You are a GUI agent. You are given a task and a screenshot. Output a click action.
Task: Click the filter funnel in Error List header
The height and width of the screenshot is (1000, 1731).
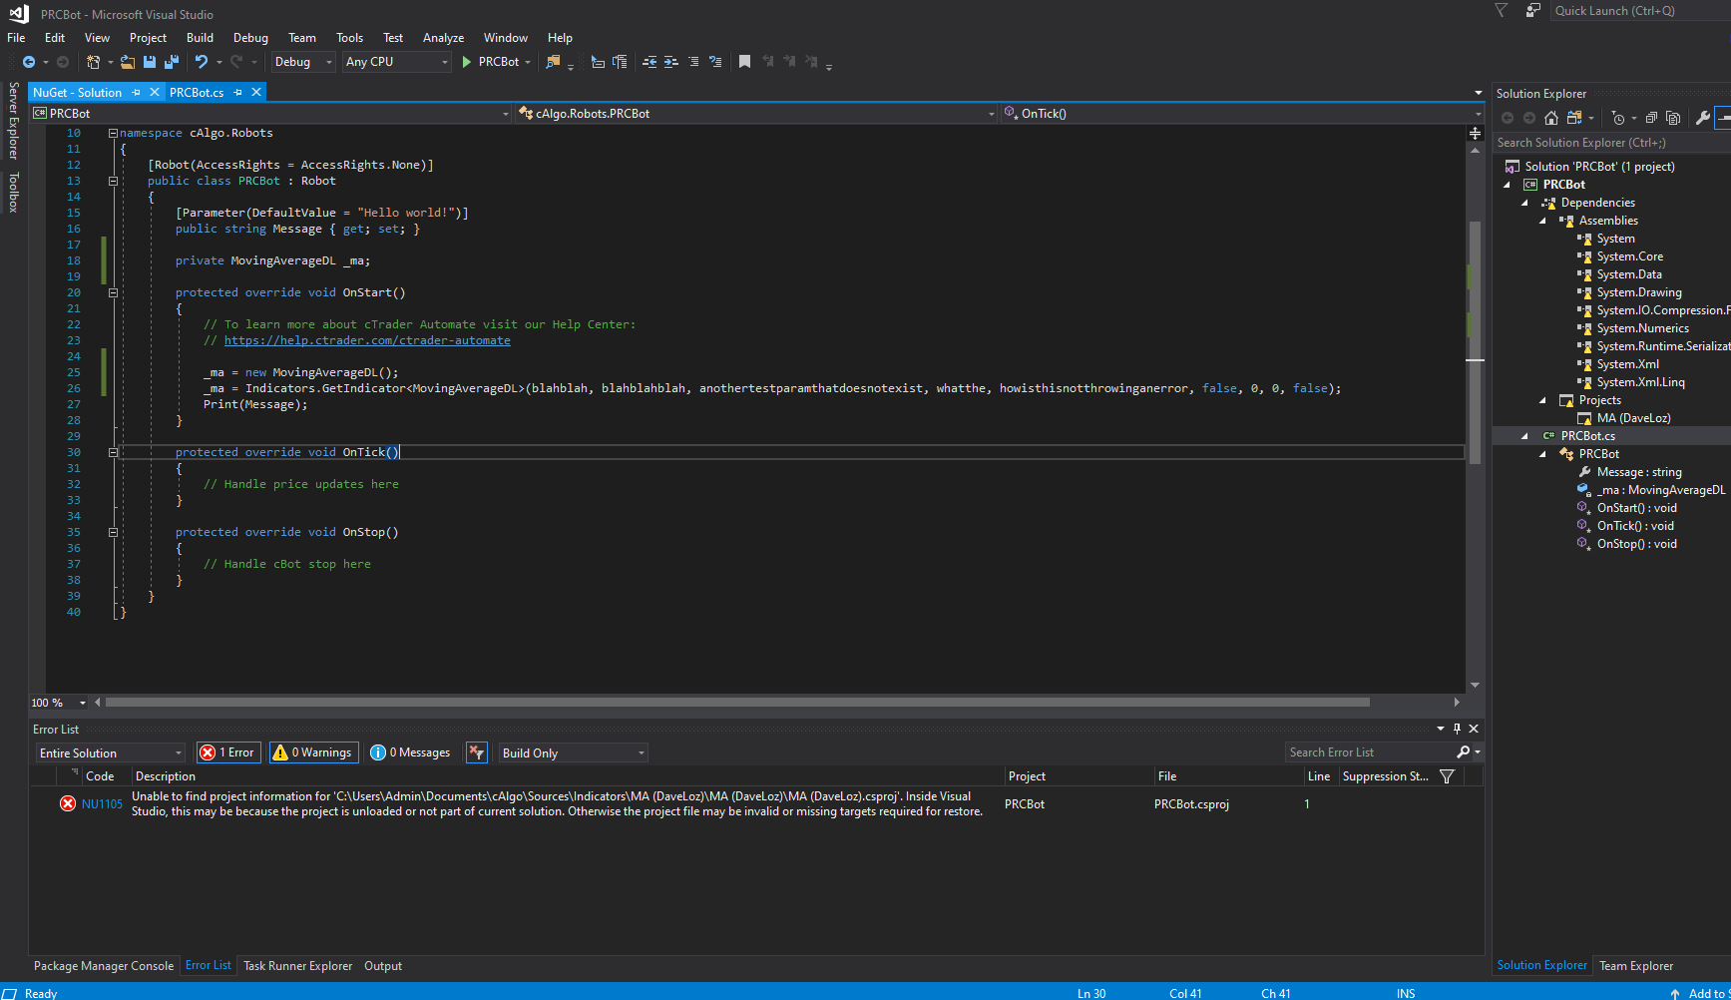[x=1447, y=776]
